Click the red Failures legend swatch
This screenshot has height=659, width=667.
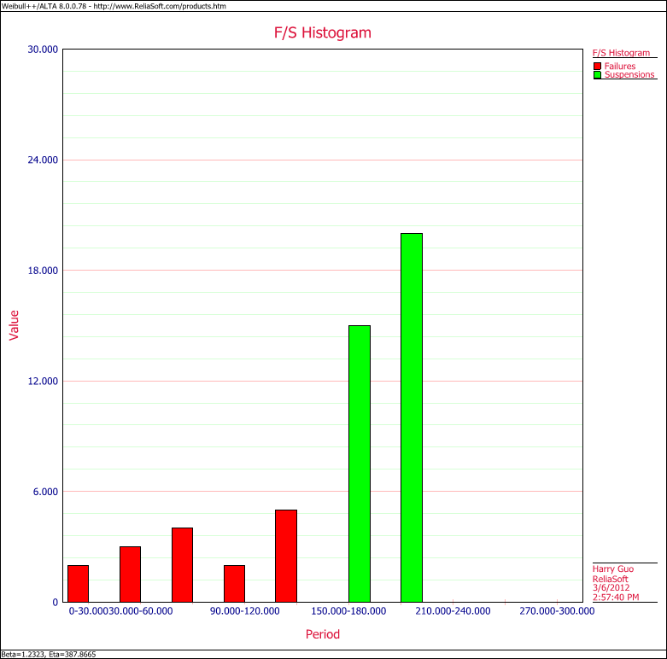(598, 66)
